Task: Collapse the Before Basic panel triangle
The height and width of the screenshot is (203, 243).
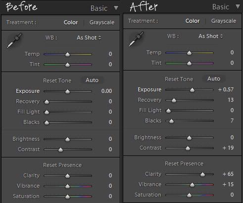Action: [x=116, y=8]
